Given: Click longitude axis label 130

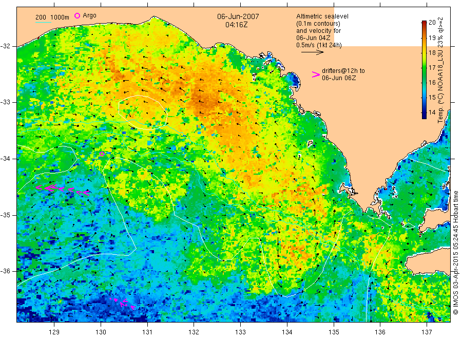Looking at the screenshot, I should tap(101, 332).
